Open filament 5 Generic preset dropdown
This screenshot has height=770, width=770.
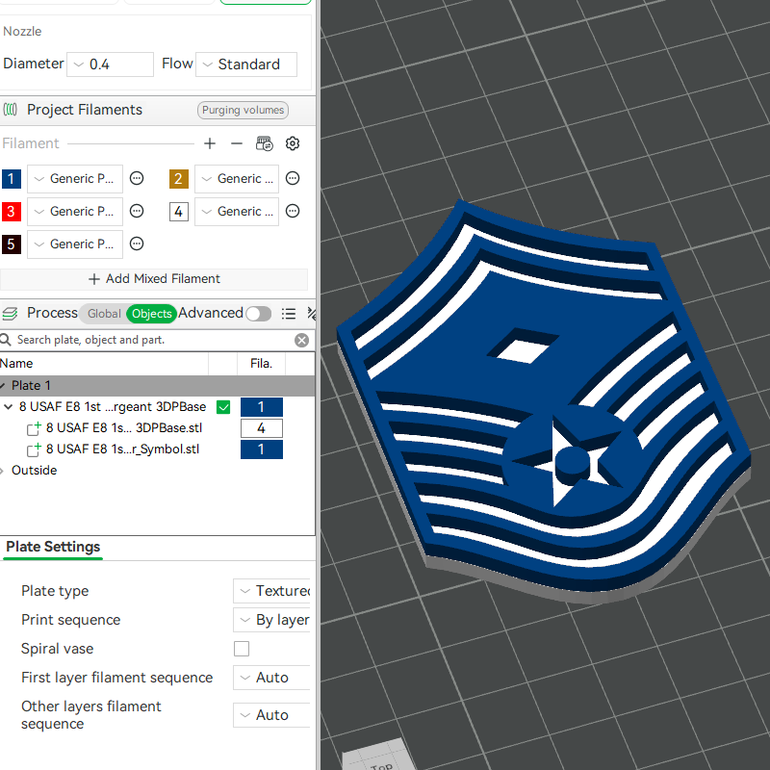click(75, 244)
